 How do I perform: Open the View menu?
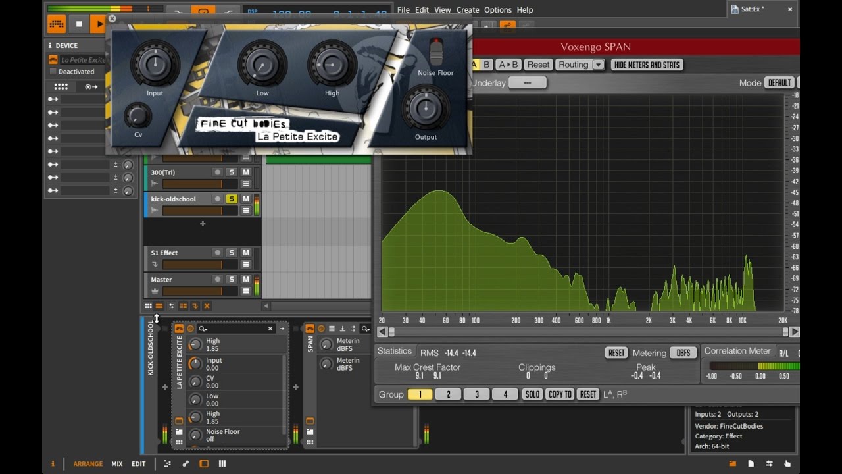443,10
